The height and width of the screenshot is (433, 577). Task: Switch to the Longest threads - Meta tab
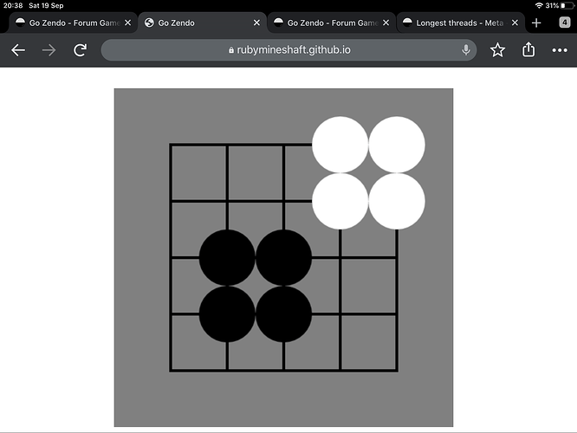455,23
